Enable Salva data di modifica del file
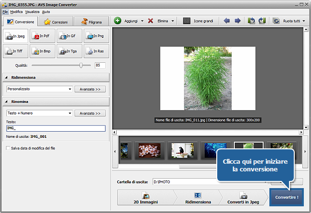This screenshot has width=311, height=213. point(8,148)
